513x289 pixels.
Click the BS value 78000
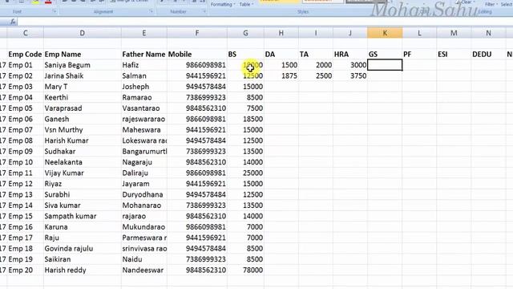coord(245,270)
